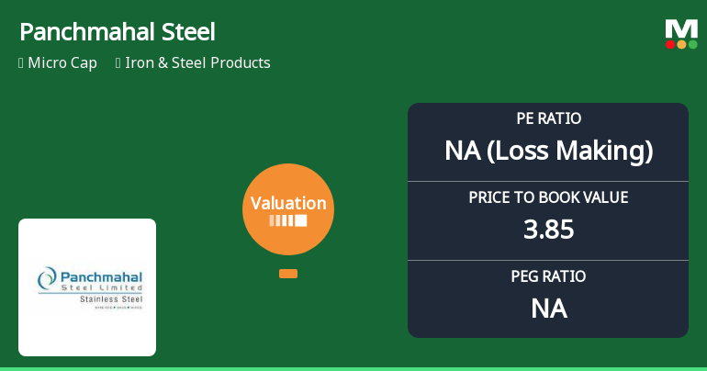Screen dimensions: 707x371
Task: Click the green dot in the Mojo logo
Action: pos(692,44)
